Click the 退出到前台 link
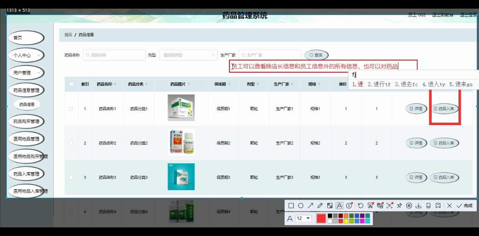 pyautogui.click(x=443, y=15)
